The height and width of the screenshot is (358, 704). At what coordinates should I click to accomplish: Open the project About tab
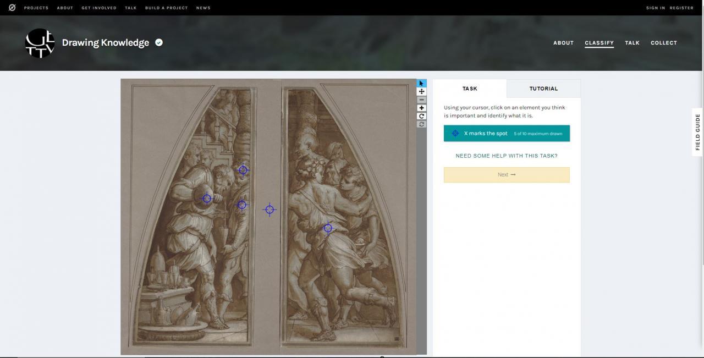pyautogui.click(x=563, y=43)
